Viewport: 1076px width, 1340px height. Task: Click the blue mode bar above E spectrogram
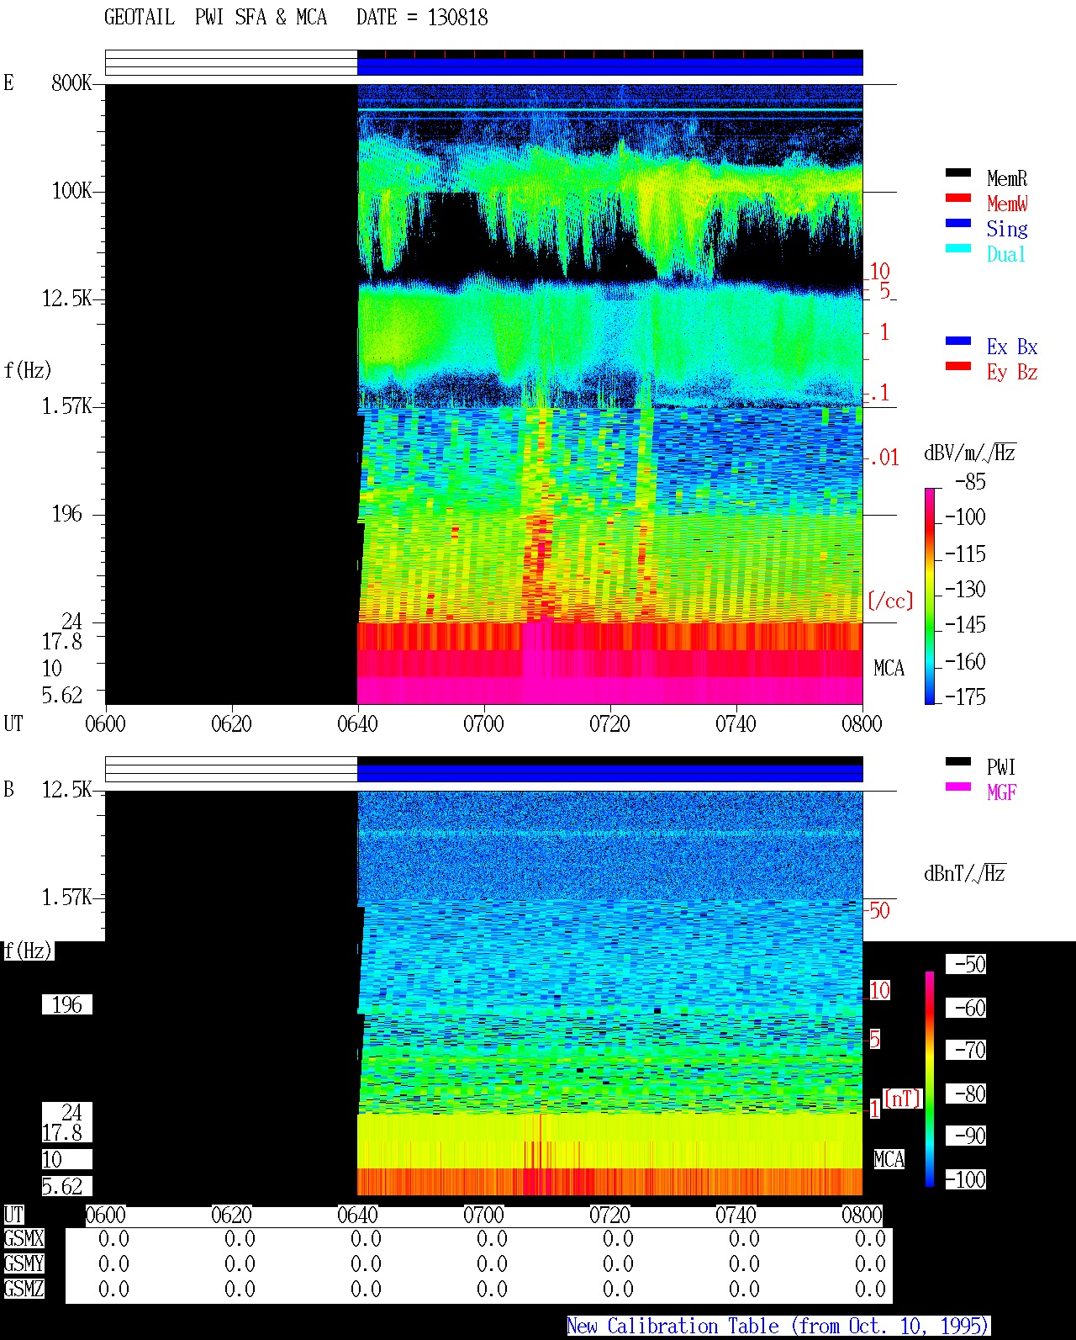pyautogui.click(x=610, y=66)
